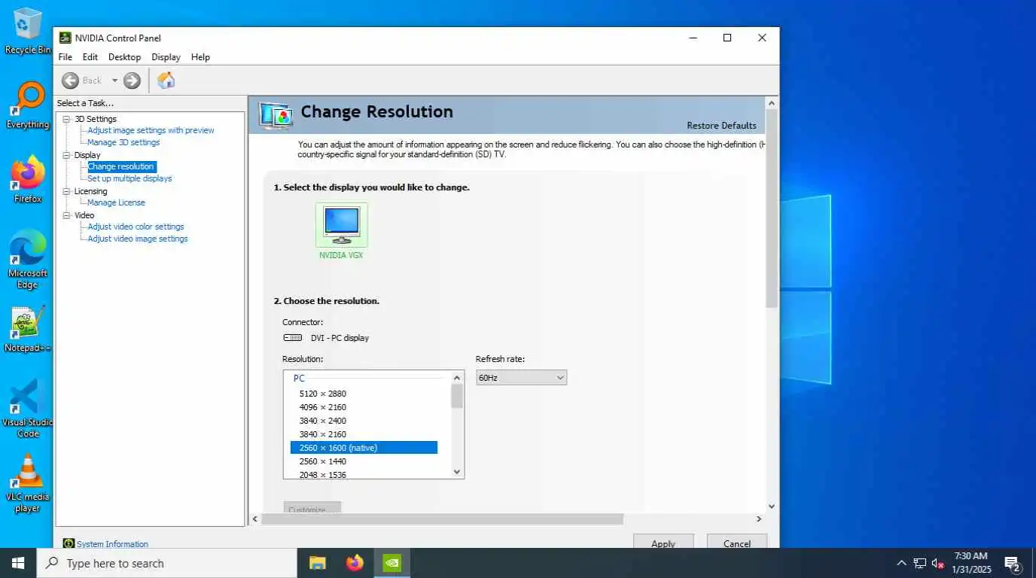Collapse the Video tree node

[x=66, y=215]
